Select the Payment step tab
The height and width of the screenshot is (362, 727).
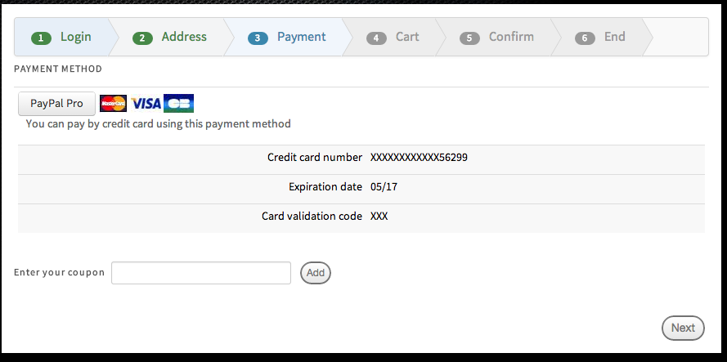[301, 37]
